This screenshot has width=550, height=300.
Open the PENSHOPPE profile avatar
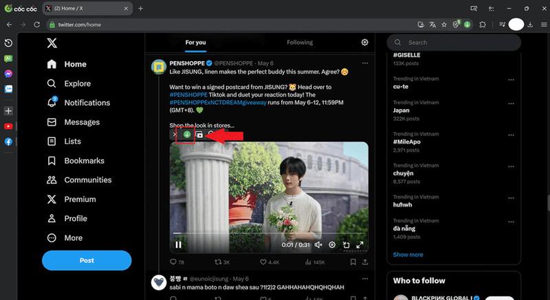point(159,67)
